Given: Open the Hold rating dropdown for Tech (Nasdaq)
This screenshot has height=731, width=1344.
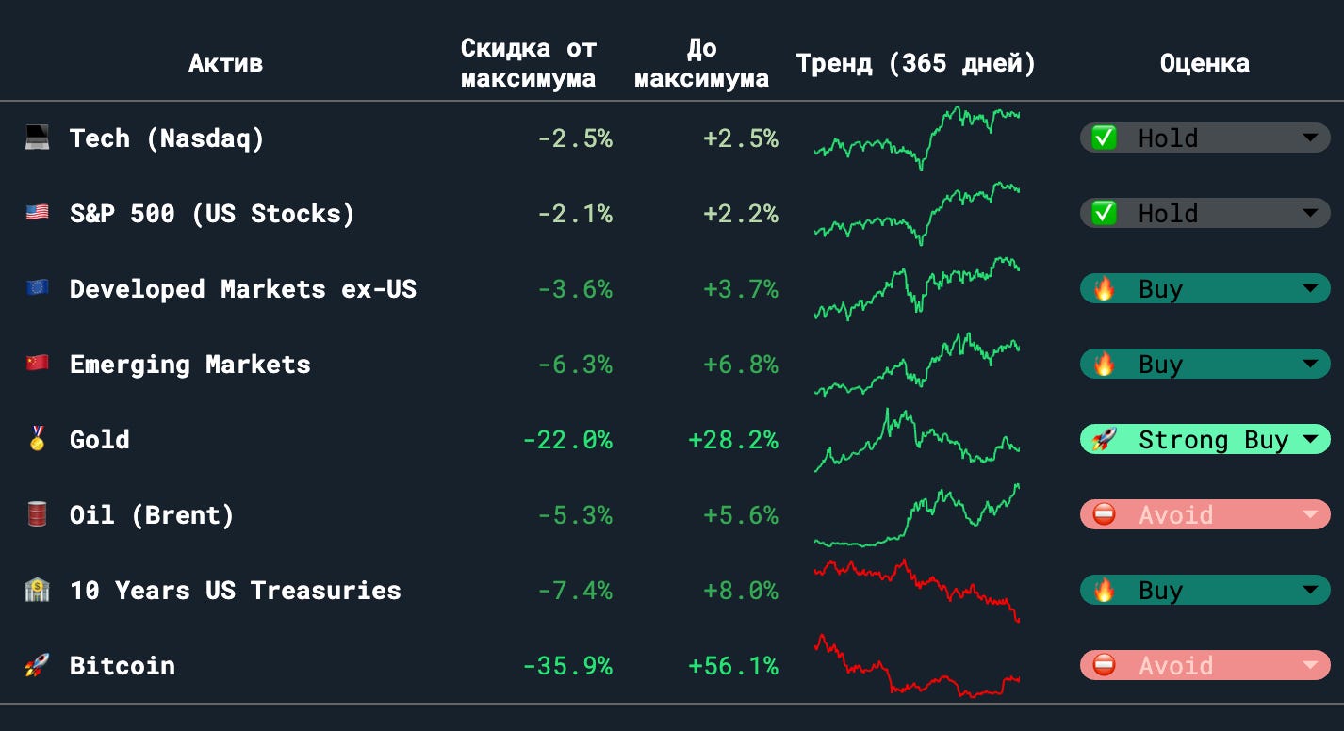Looking at the screenshot, I should 1205,138.
